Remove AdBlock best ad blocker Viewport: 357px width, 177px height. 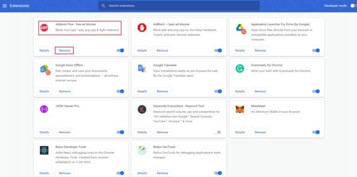(x=162, y=51)
